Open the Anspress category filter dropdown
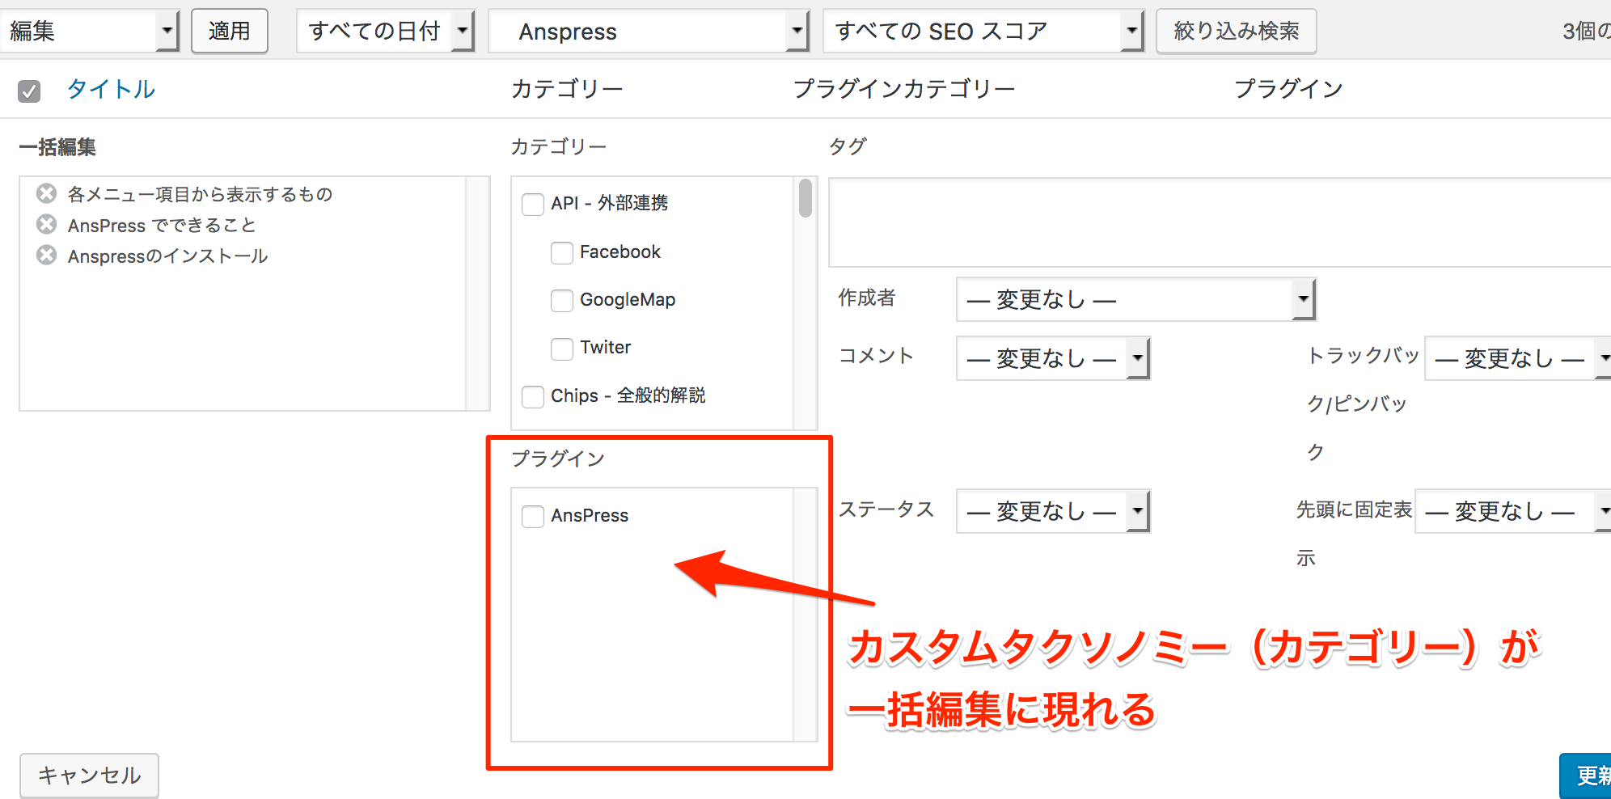 [649, 32]
